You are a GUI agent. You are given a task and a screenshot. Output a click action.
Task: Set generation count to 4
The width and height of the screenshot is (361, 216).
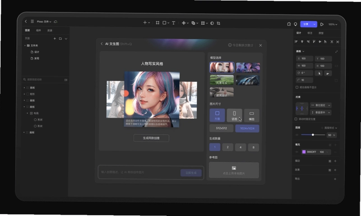click(x=241, y=147)
